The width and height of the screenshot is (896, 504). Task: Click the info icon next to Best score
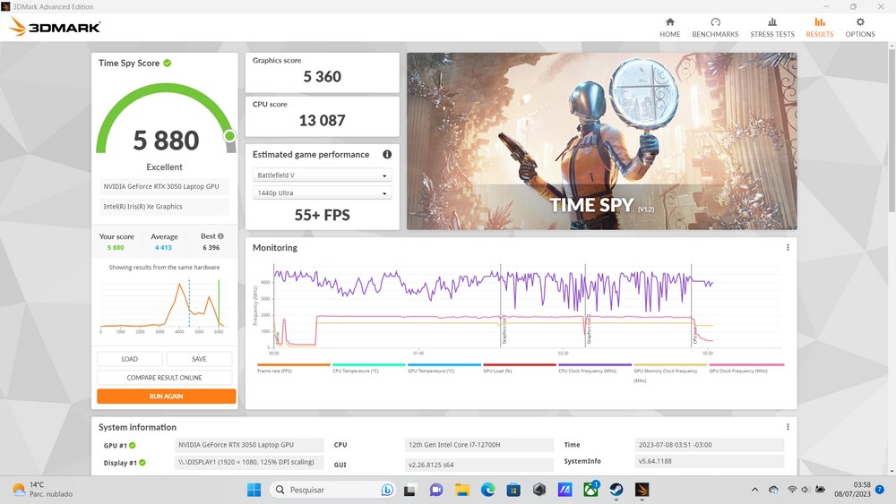point(220,236)
